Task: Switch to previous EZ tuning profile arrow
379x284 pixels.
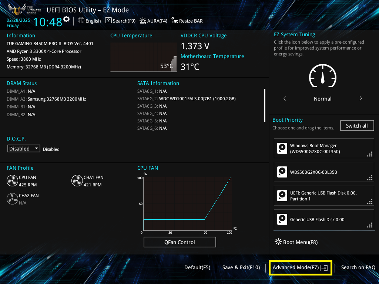Action: click(285, 98)
